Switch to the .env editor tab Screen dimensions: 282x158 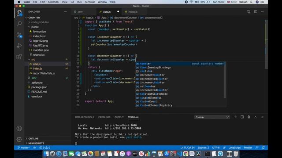point(80,12)
